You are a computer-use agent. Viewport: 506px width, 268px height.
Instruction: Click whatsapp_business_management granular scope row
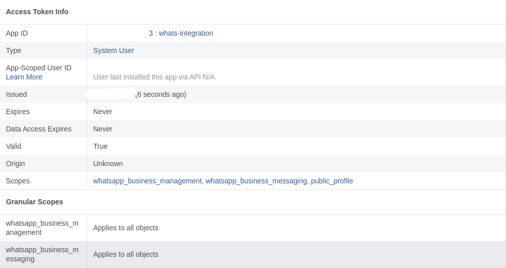coord(253,228)
